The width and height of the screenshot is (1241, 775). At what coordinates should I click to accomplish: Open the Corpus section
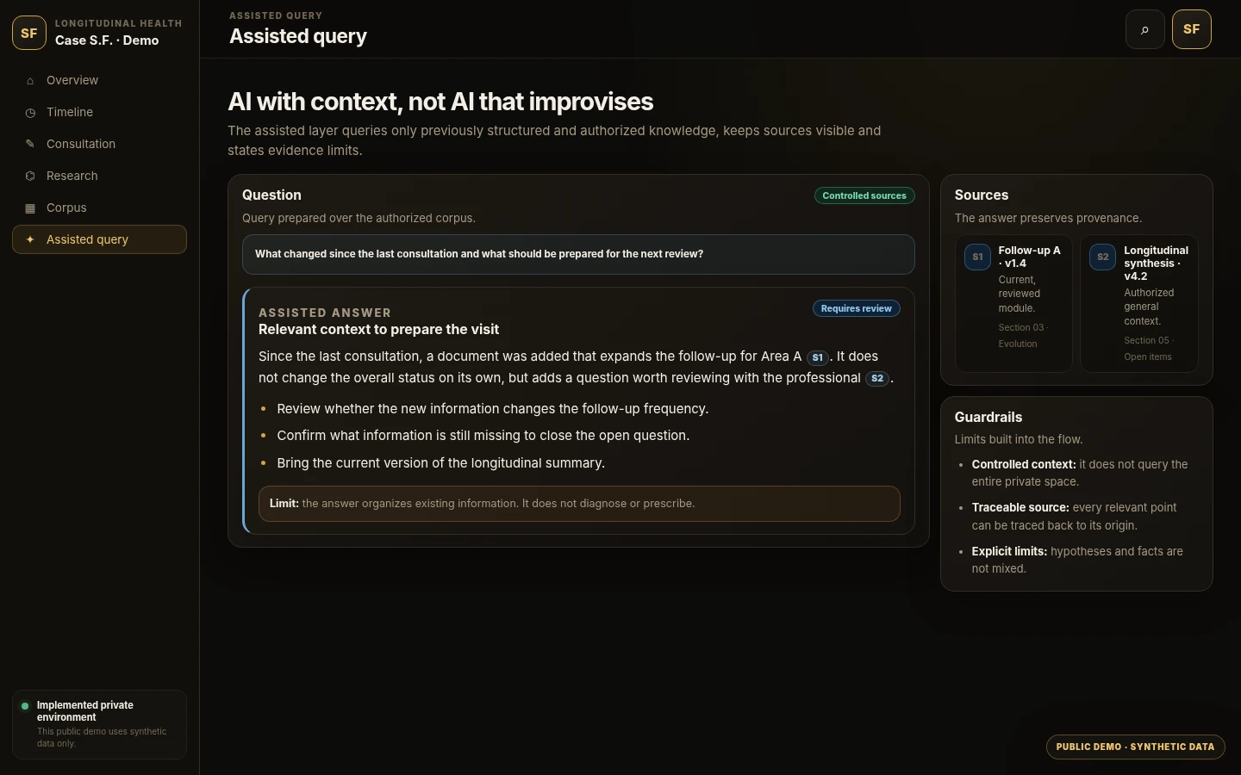[99, 208]
